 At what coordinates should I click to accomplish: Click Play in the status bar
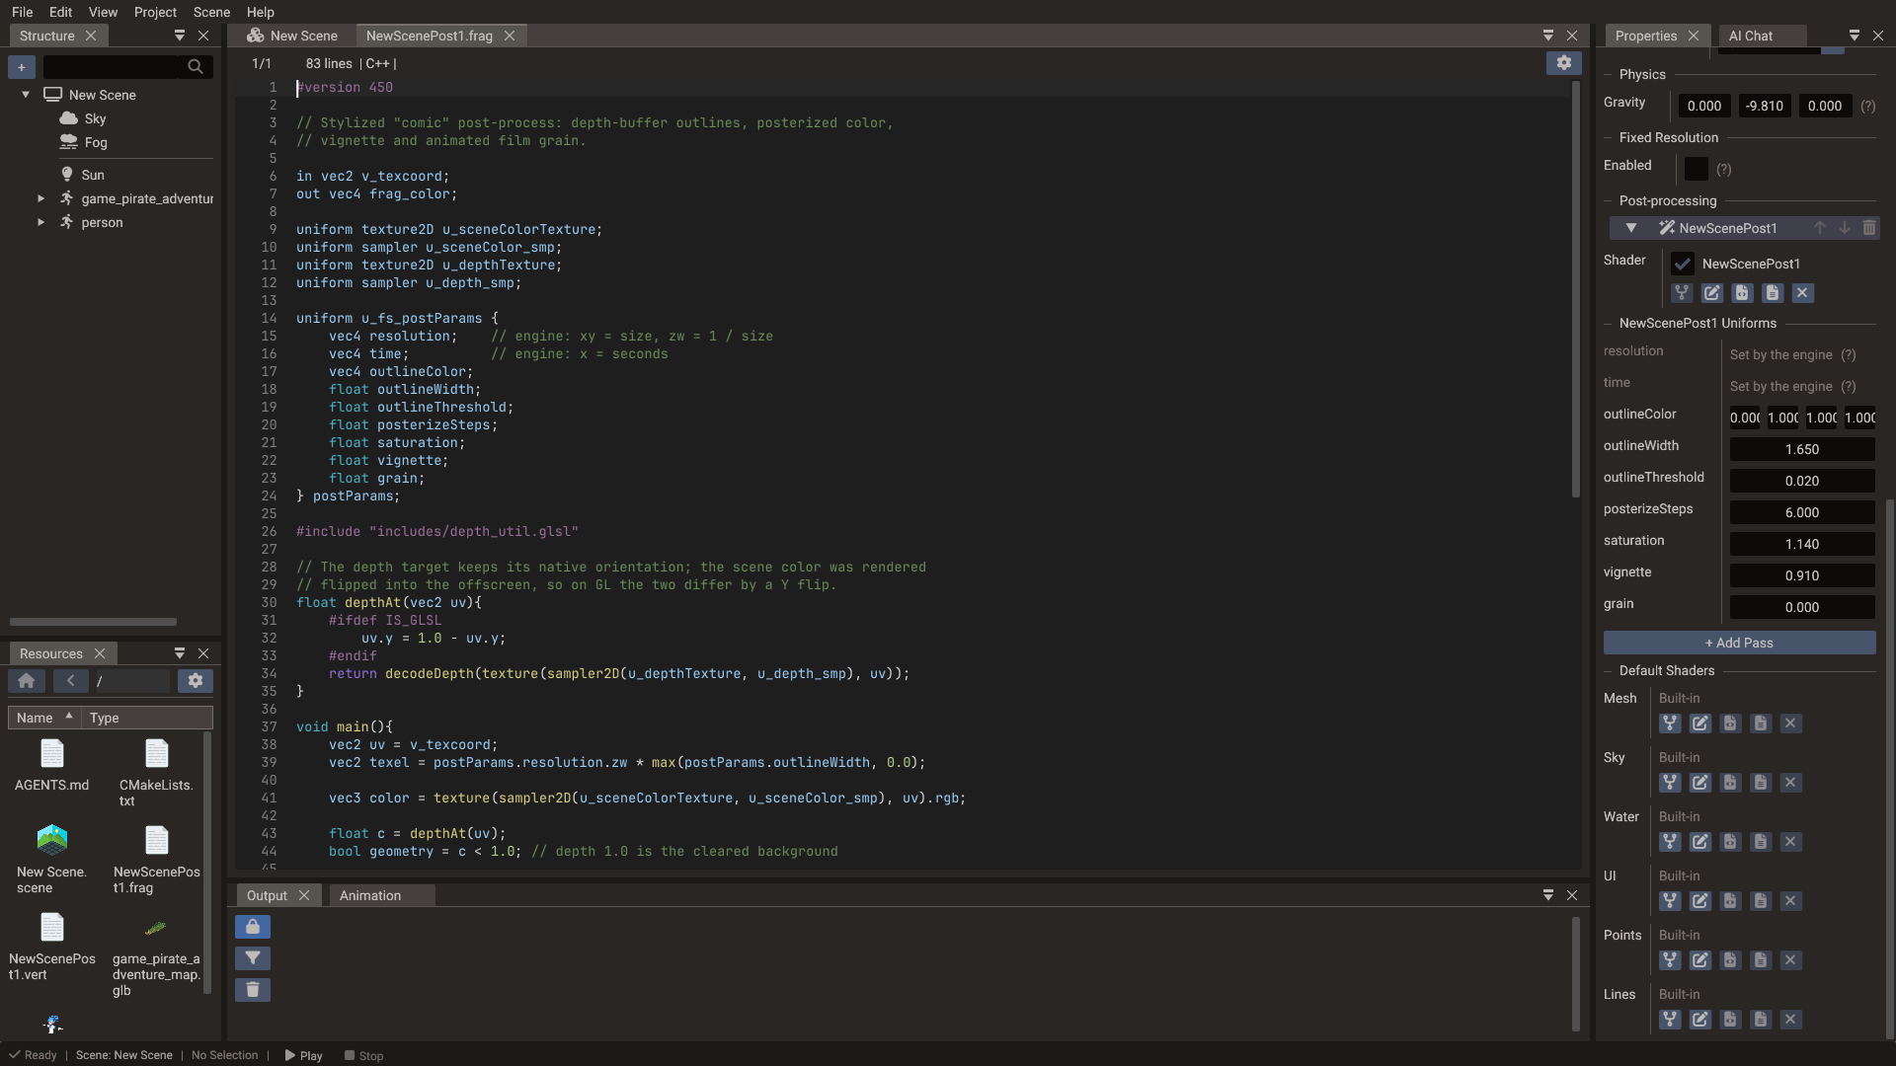(304, 1055)
